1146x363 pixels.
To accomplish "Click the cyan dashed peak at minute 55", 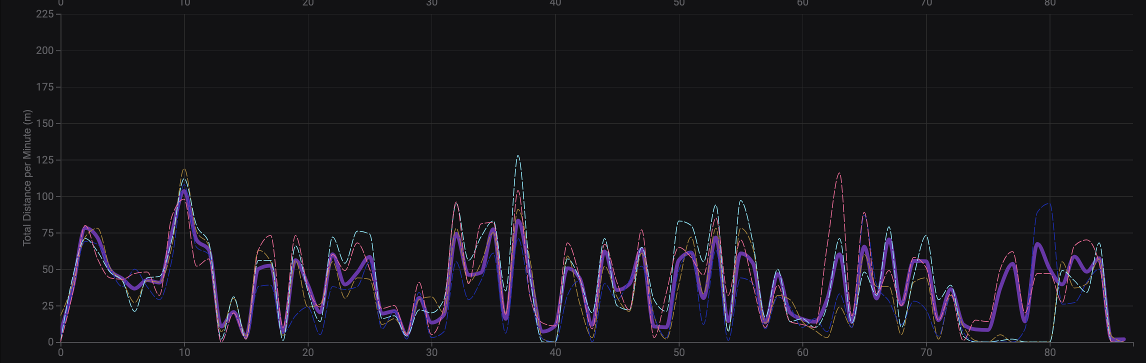I will [740, 201].
